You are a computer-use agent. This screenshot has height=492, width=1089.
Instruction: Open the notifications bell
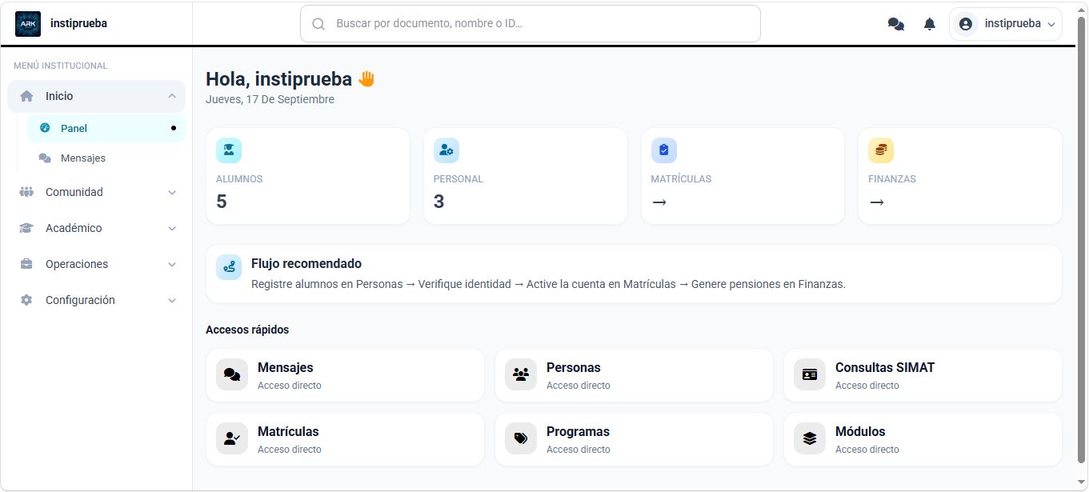coord(929,24)
